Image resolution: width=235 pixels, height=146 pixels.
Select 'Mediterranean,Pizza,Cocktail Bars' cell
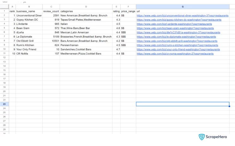point(86,53)
